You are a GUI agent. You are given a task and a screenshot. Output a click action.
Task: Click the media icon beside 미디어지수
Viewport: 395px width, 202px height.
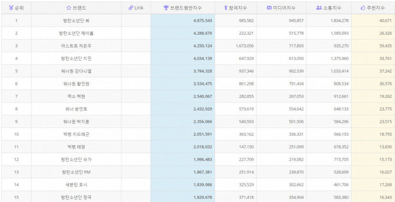pos(269,8)
